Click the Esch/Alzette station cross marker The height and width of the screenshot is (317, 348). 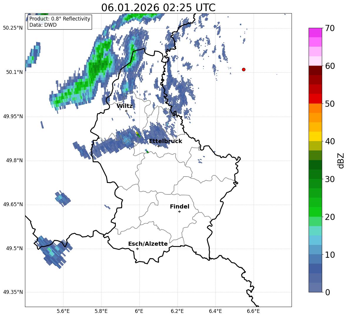137,249
